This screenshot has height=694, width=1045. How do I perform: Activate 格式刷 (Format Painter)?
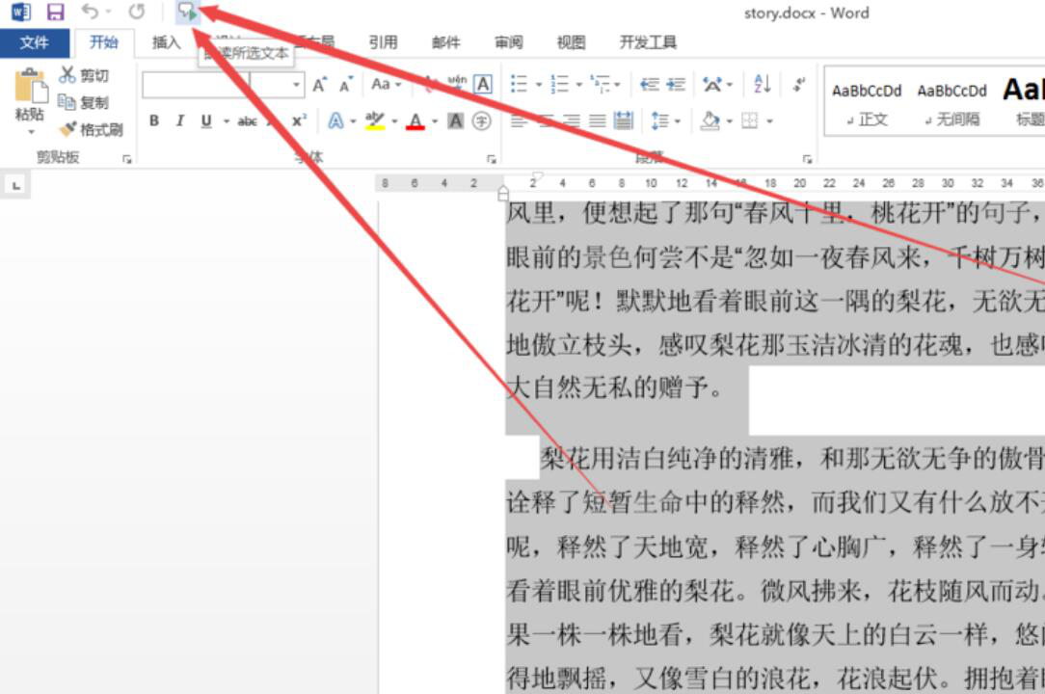[x=92, y=129]
